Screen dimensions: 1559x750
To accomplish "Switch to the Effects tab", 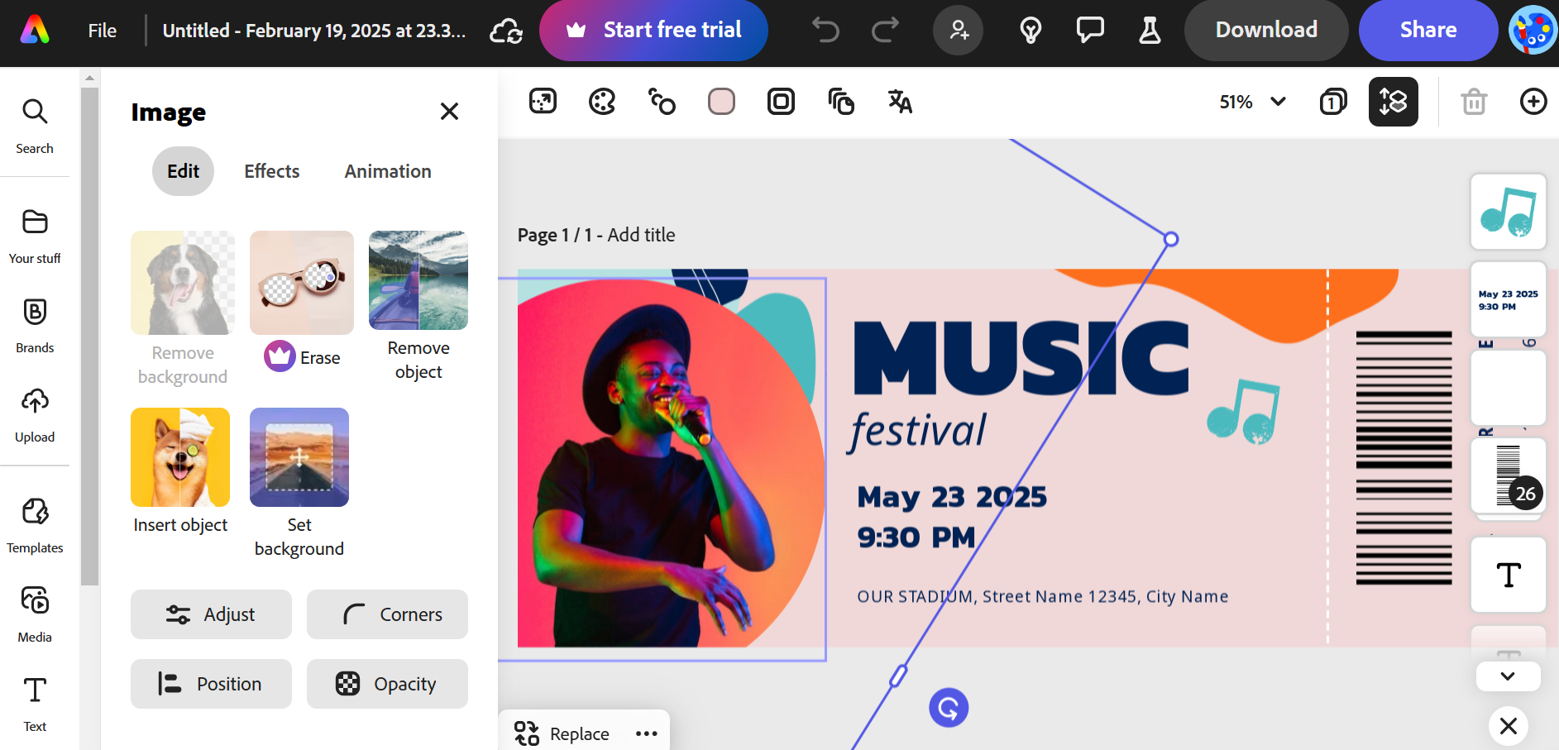I will click(271, 171).
